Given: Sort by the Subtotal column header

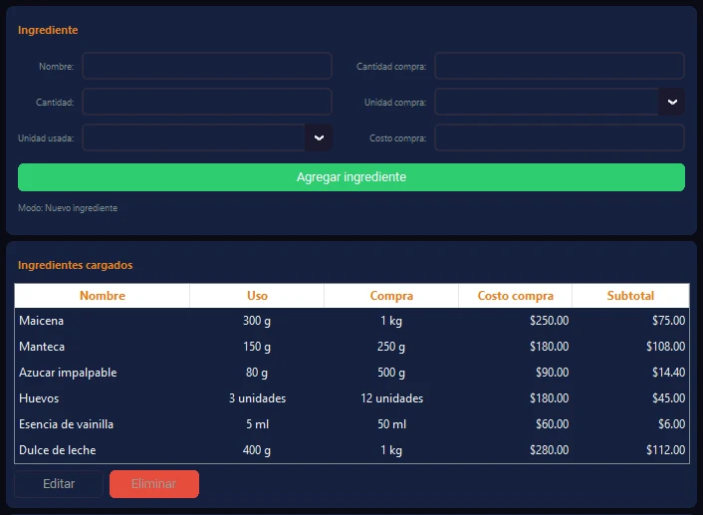Looking at the screenshot, I should click(630, 296).
